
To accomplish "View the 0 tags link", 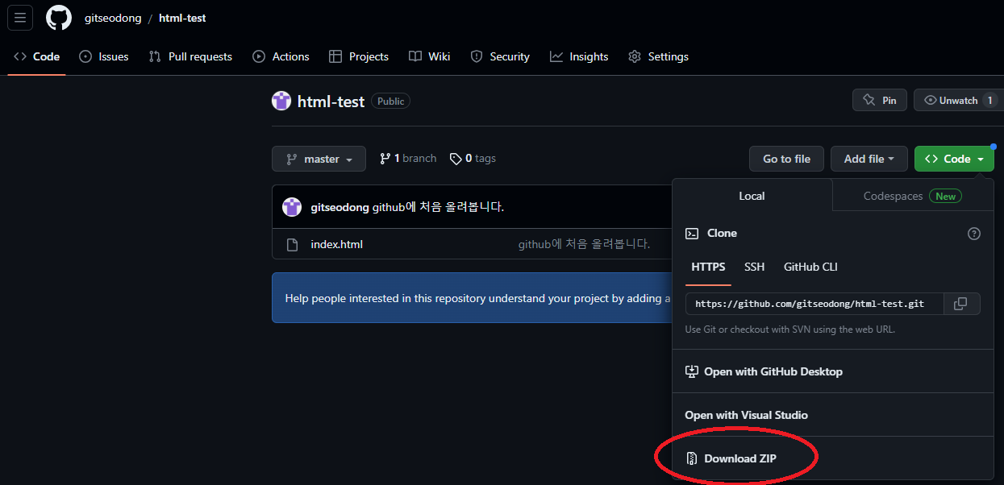I will pos(473,159).
